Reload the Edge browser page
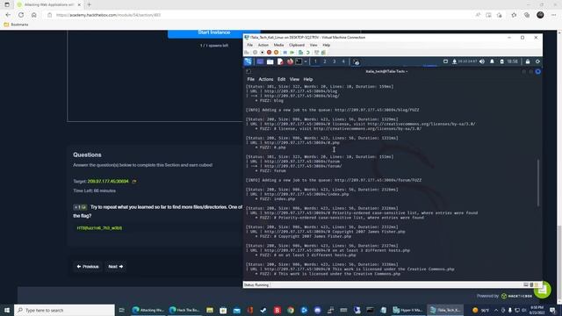This screenshot has height=316, width=562. pyautogui.click(x=21, y=15)
